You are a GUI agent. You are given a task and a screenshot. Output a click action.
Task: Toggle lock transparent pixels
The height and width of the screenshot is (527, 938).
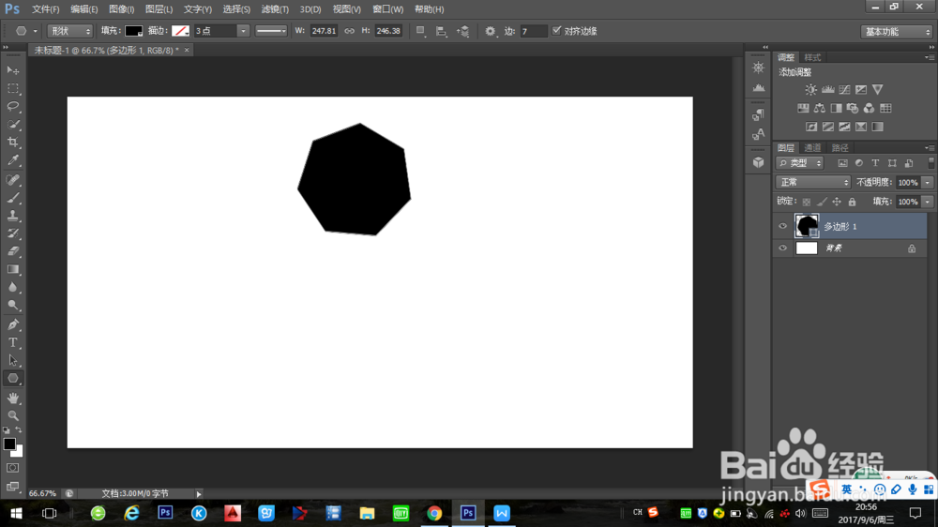coord(807,202)
